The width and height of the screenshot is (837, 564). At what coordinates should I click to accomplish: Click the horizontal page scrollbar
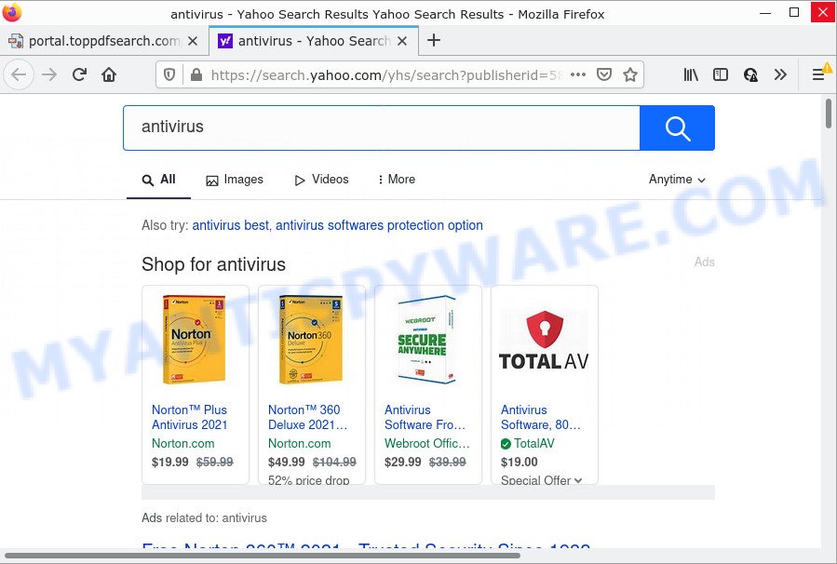263,556
